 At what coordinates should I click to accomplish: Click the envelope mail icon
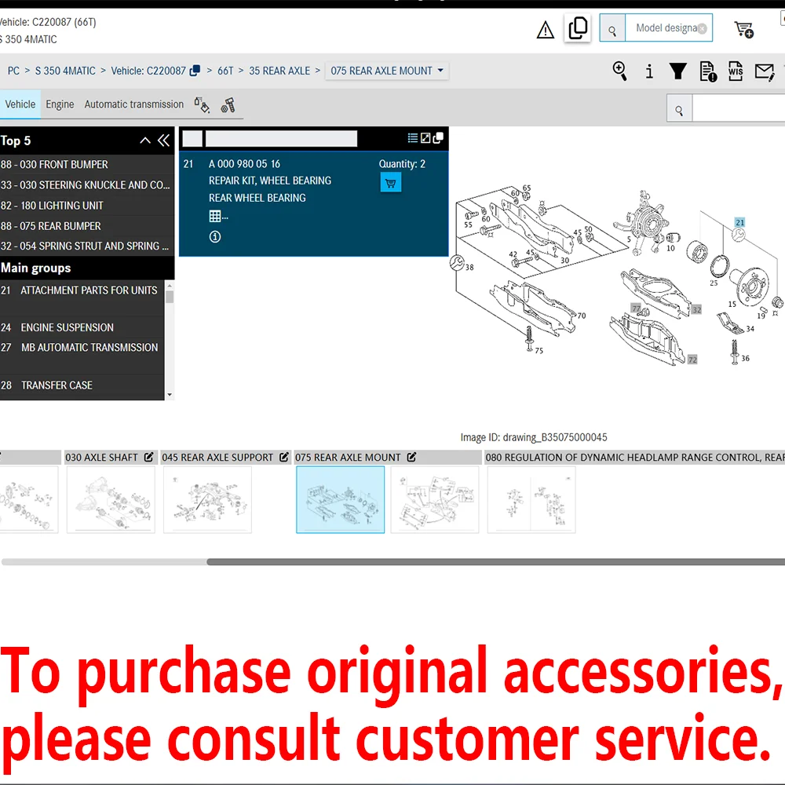765,71
